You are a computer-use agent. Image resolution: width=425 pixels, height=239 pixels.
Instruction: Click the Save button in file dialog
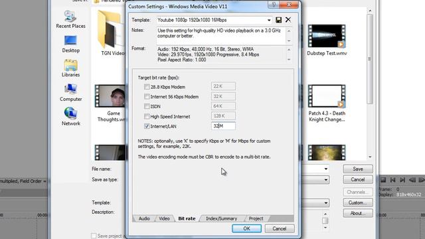(x=358, y=169)
